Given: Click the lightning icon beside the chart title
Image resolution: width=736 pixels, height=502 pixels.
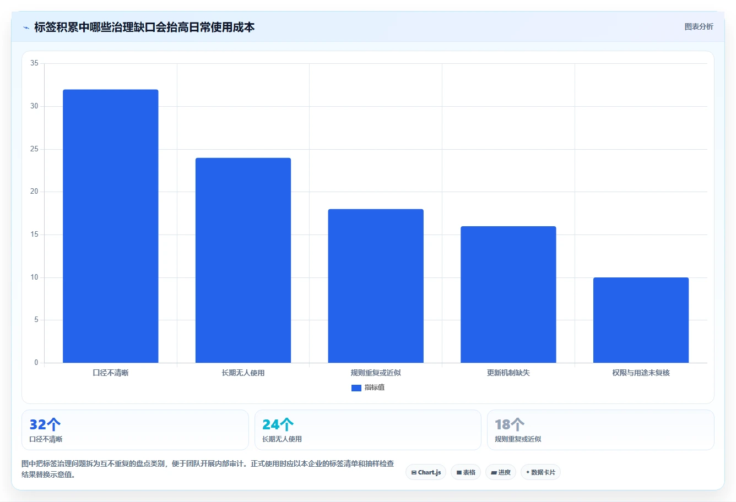Looking at the screenshot, I should 26,28.
